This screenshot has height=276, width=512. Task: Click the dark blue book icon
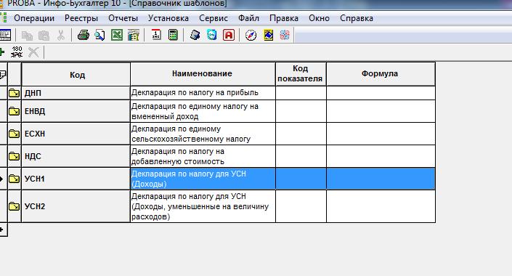coord(195,35)
